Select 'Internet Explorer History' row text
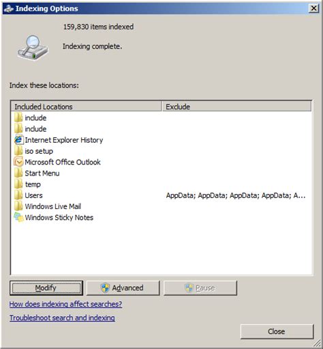Screen dimensions: 323x349 [x=64, y=140]
